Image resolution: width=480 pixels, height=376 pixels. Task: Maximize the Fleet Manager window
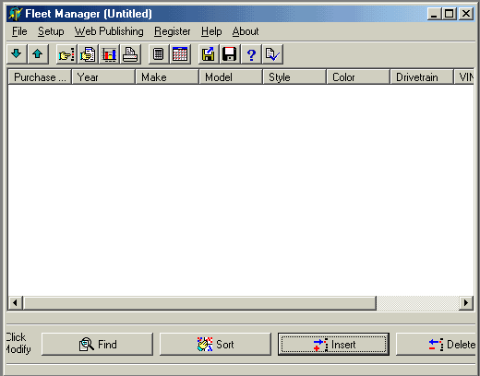coord(449,14)
